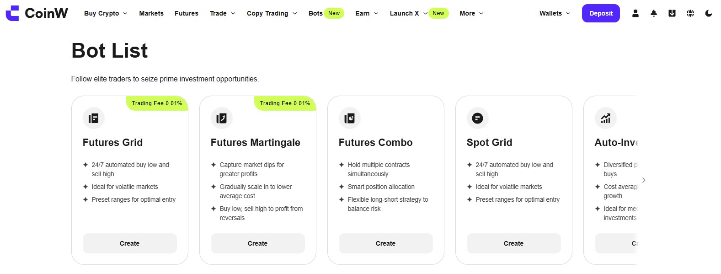Image resolution: width=721 pixels, height=274 pixels.
Task: Click the Auto-Invest chart icon
Action: (x=606, y=118)
